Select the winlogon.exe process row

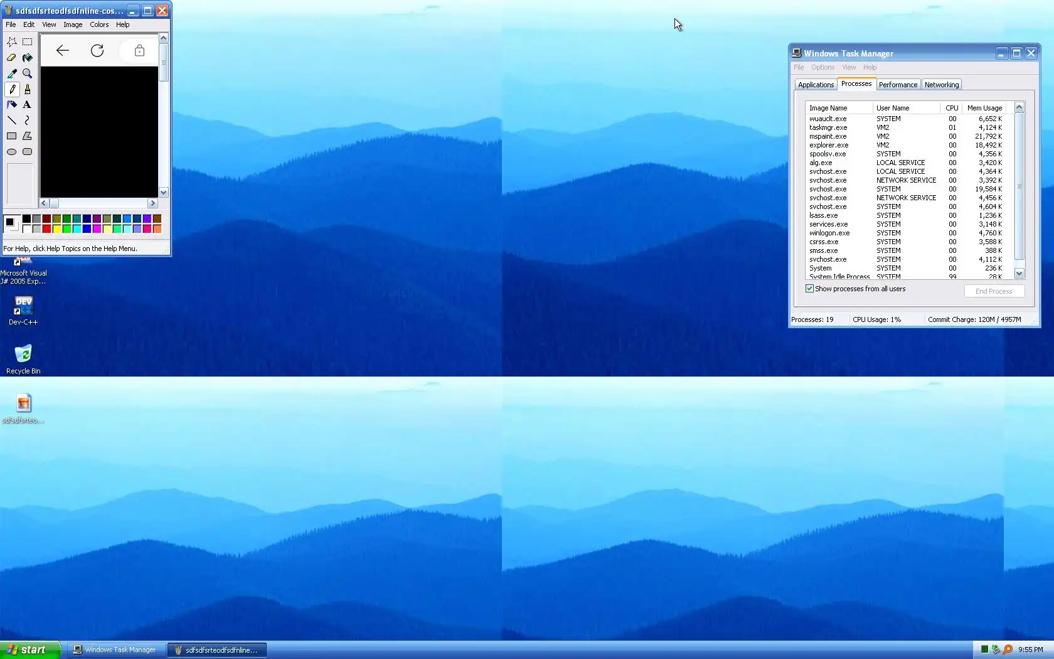[906, 233]
